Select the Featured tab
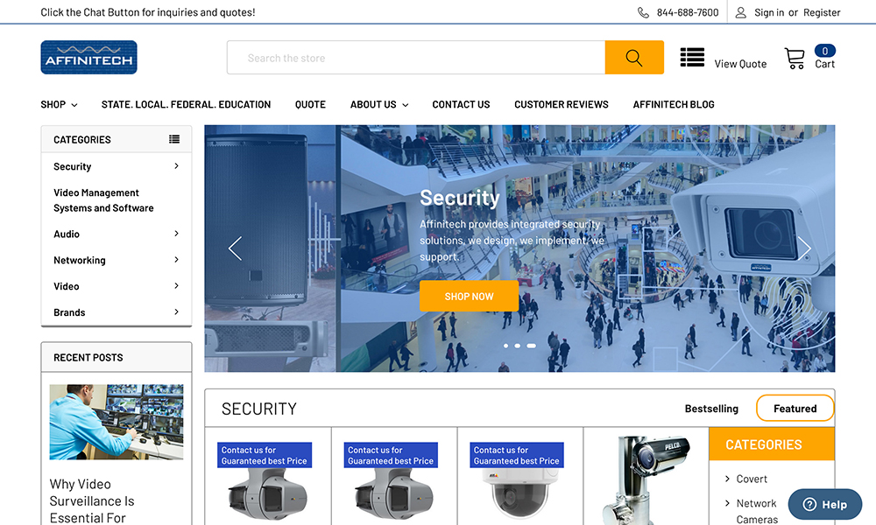This screenshot has height=525, width=876. pyautogui.click(x=795, y=409)
